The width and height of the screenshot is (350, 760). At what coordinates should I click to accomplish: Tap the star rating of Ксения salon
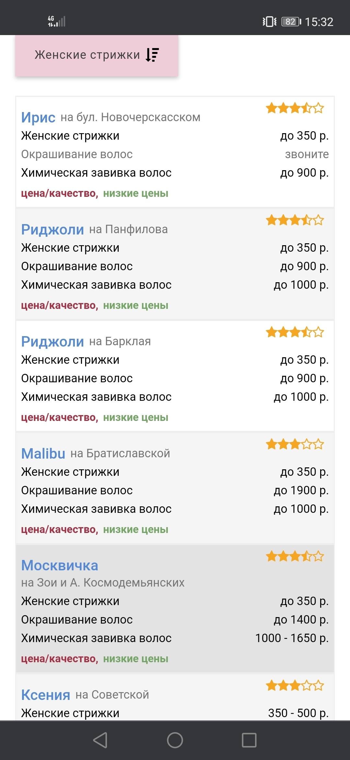[295, 686]
